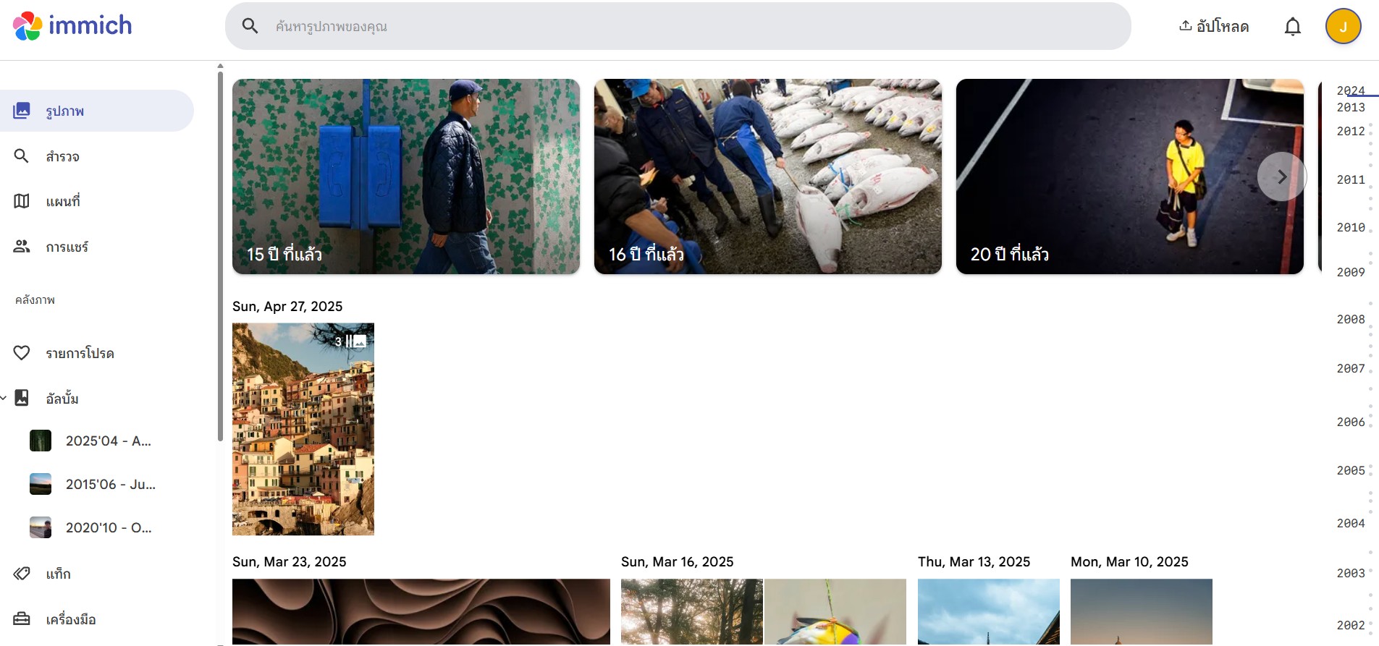Collapse the อัลบั้ม albums list chevron
Image resolution: width=1379 pixels, height=646 pixels.
(x=4, y=398)
